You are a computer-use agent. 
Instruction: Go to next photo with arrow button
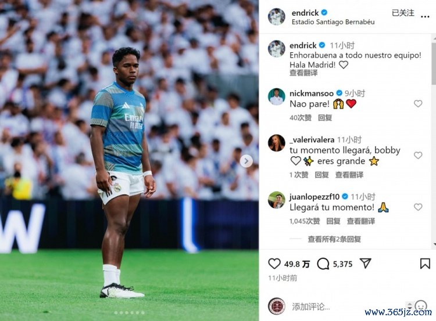246,161
